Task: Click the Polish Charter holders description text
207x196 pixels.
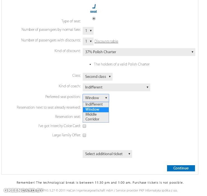Action: coord(122,64)
